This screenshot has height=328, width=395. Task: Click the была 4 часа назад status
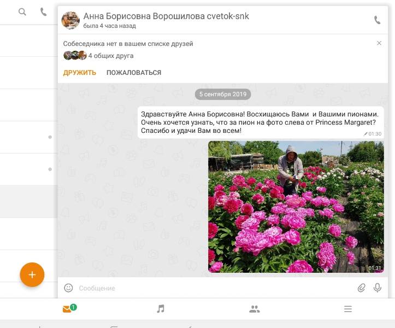tap(110, 26)
